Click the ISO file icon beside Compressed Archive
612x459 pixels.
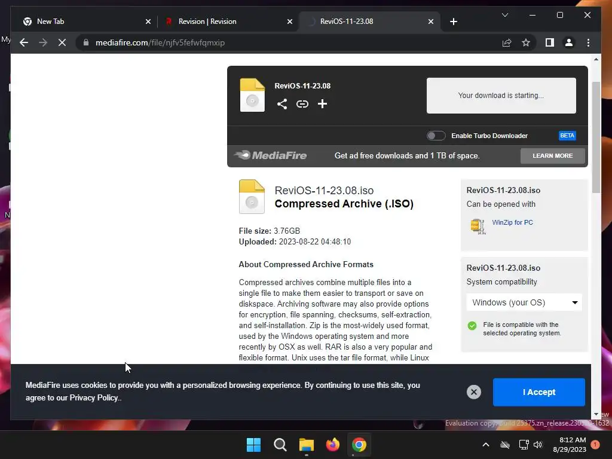[x=252, y=196]
